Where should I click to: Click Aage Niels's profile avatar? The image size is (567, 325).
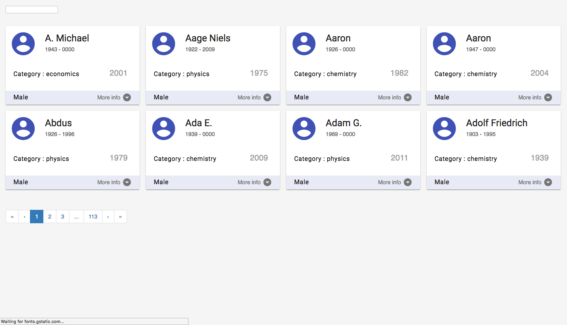click(164, 44)
